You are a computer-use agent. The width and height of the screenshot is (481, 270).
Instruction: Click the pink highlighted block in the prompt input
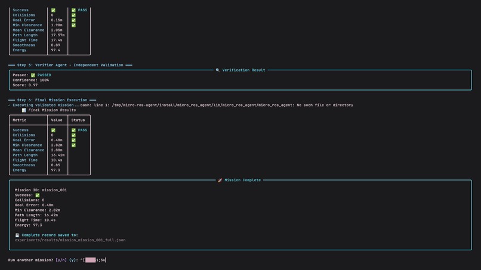[91, 260]
